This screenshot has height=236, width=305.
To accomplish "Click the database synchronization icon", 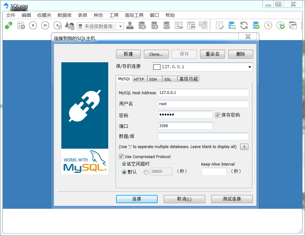I will coord(232,25).
